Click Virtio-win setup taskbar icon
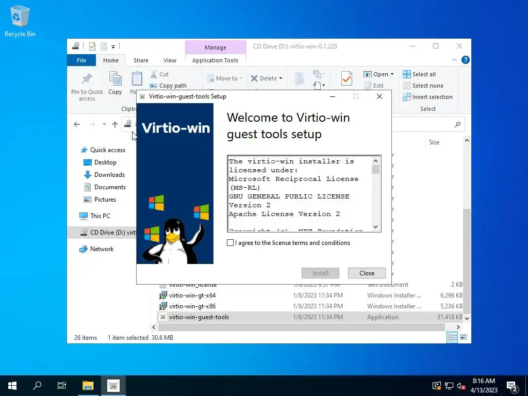Image resolution: width=528 pixels, height=396 pixels. [x=113, y=386]
